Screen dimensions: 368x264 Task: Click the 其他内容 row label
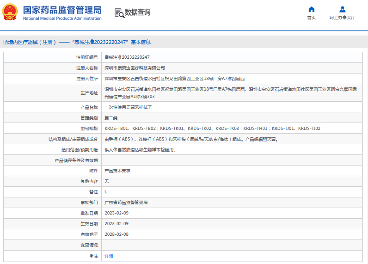point(89,181)
